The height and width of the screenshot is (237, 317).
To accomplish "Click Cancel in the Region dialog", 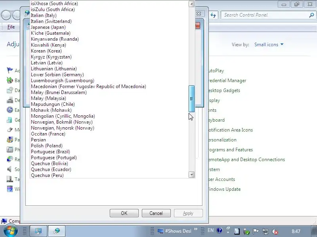I will point(156,213).
